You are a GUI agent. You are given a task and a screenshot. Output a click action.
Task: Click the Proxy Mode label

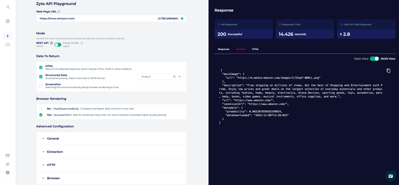71,43
